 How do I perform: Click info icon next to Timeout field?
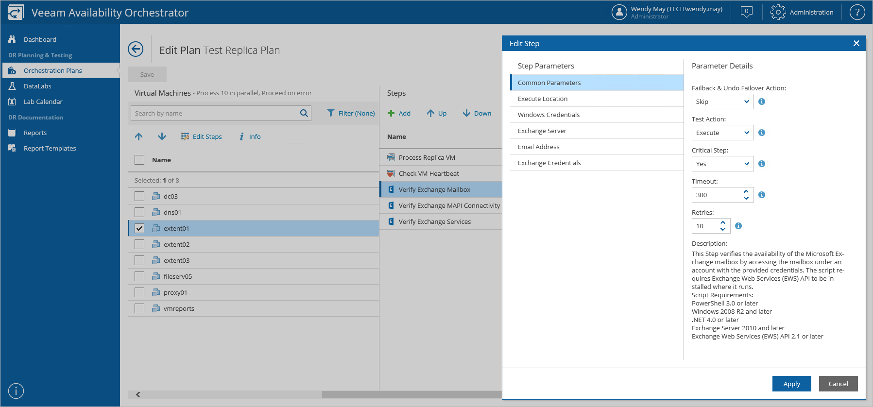click(x=762, y=195)
